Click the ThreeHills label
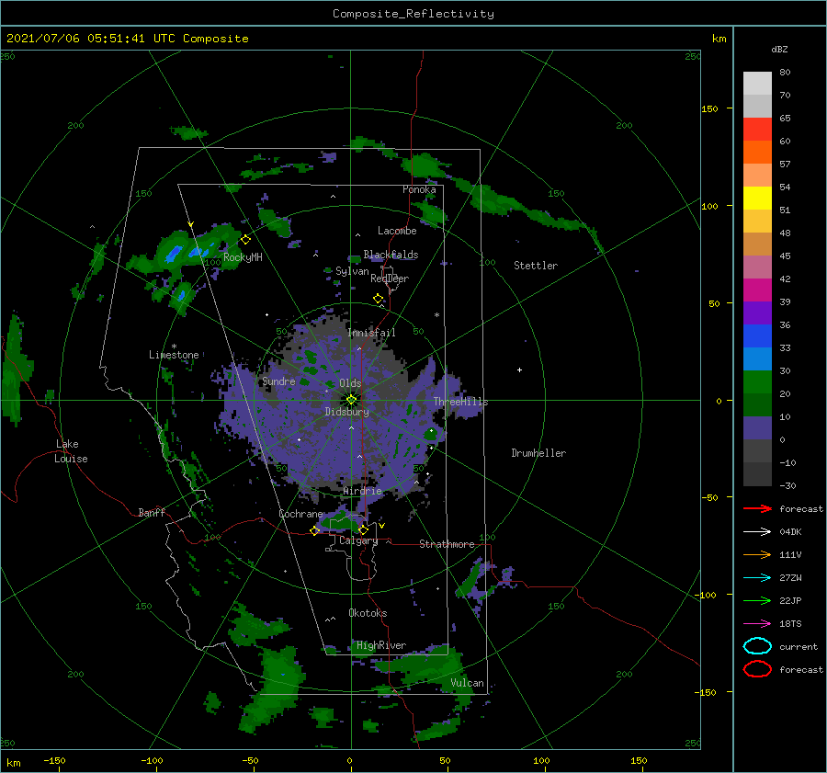The width and height of the screenshot is (827, 773). [461, 402]
